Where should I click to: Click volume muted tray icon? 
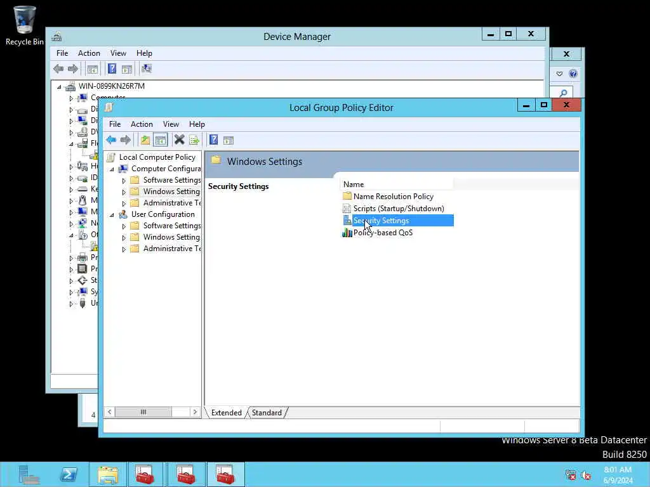tap(586, 476)
